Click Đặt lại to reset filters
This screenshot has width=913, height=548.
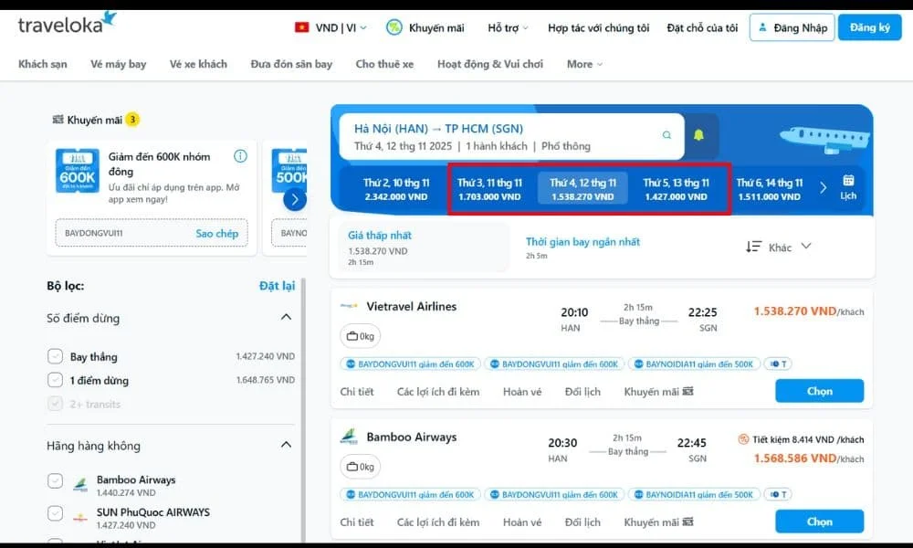click(278, 286)
